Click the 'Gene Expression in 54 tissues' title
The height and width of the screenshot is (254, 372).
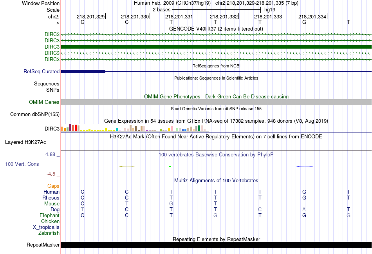[x=216, y=121]
